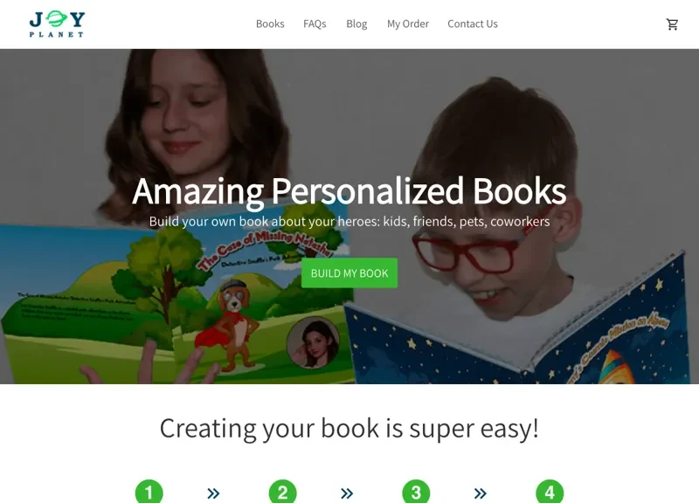Open the Blog link
Image resolution: width=699 pixels, height=503 pixels.
356,24
